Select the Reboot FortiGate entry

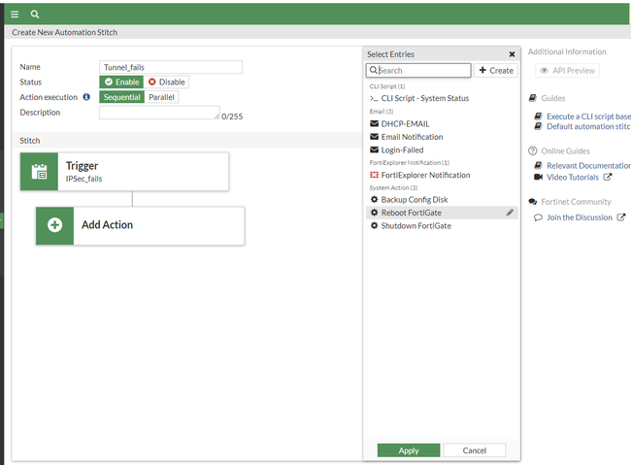point(442,213)
